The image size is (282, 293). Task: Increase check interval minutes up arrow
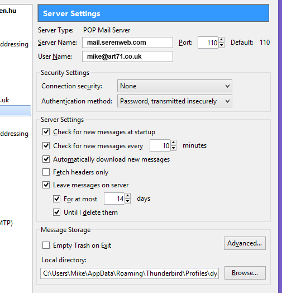(173, 143)
